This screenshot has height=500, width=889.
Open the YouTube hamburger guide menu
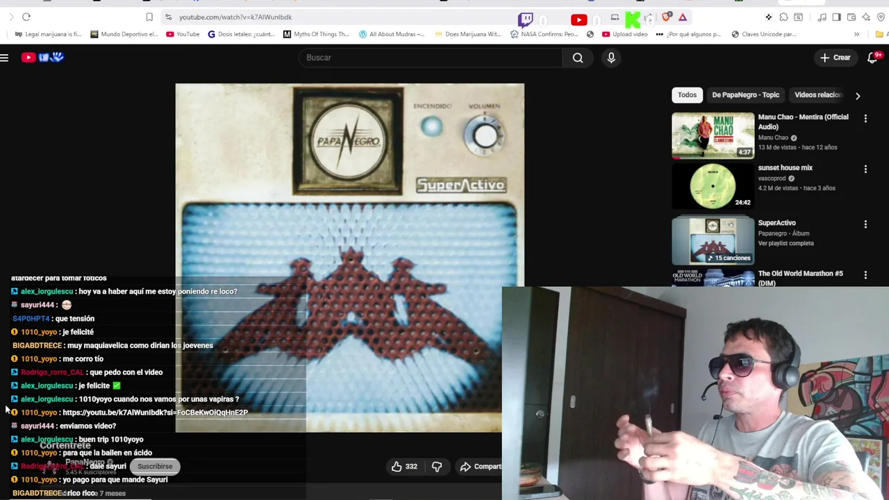[x=4, y=58]
